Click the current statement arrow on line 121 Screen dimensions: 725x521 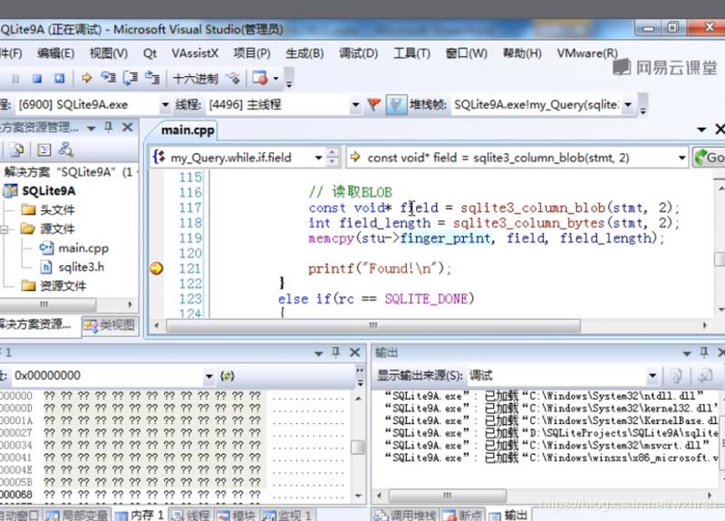click(x=157, y=268)
